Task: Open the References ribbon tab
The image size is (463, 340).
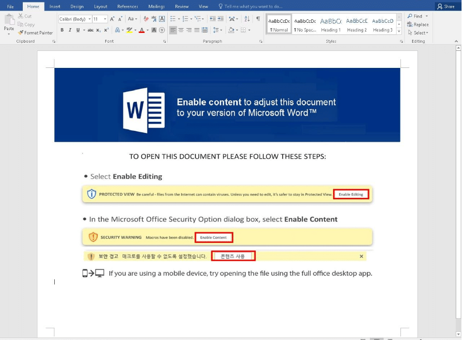Action: 128,6
